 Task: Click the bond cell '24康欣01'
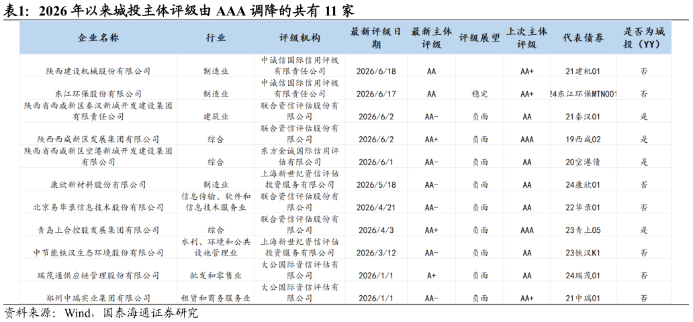583,184
